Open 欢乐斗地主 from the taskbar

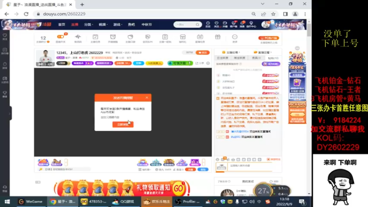156,201
